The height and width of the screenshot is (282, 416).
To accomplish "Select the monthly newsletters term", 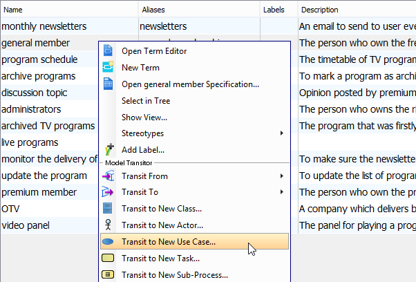I will [x=44, y=26].
